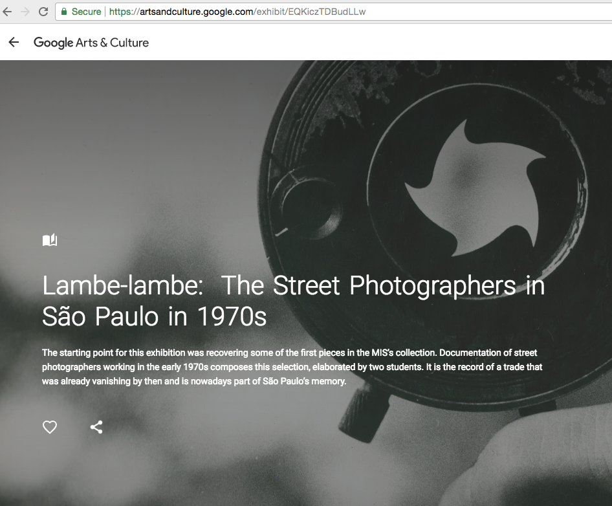Share the exhibit via the share icon

click(96, 427)
